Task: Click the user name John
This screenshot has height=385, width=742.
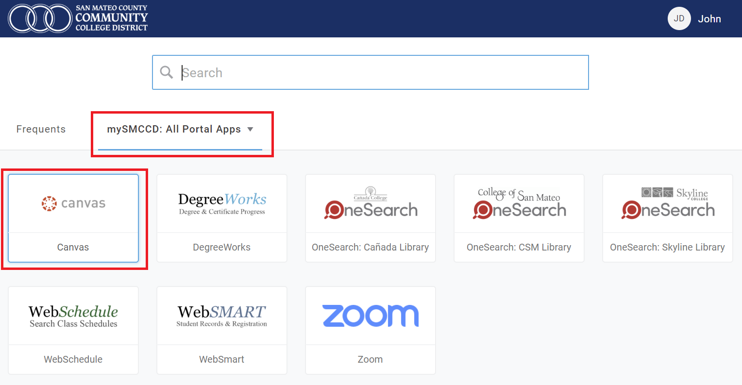Action: pos(709,19)
